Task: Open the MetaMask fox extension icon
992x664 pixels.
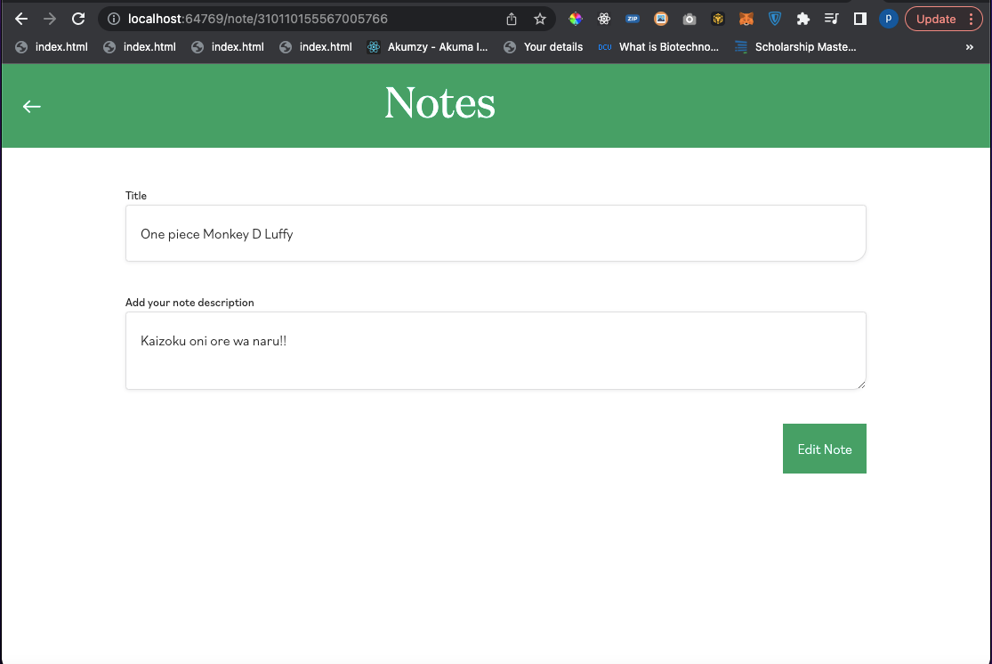Action: click(x=746, y=19)
